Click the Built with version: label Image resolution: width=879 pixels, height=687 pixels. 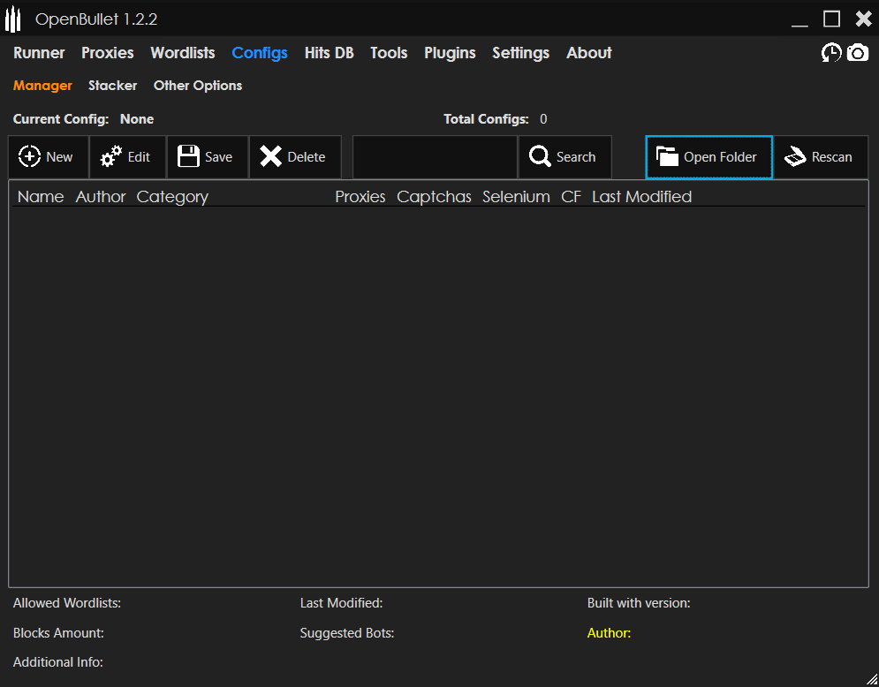pyautogui.click(x=639, y=603)
